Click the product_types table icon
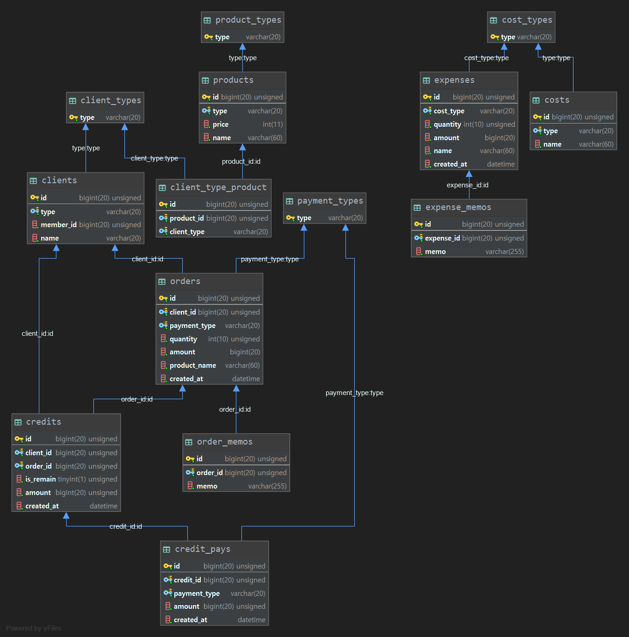The image size is (629, 637). click(207, 20)
